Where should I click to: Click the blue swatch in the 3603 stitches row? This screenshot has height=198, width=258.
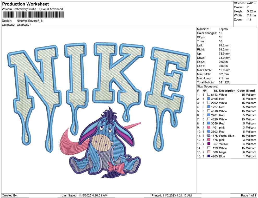pyautogui.click(x=209, y=131)
